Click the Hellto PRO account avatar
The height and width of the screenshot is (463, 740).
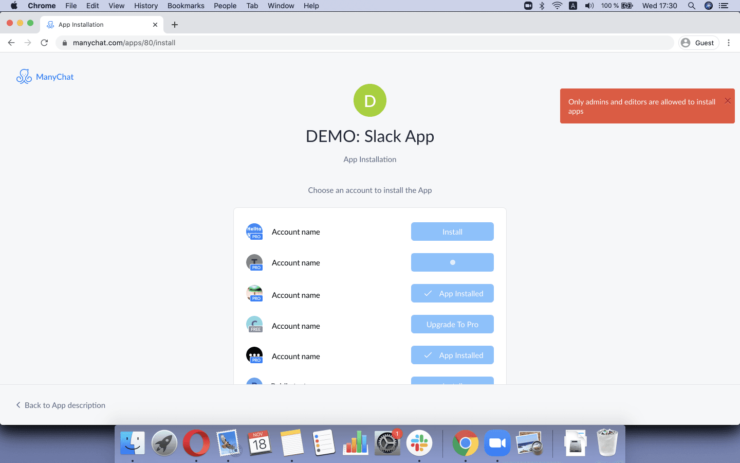[x=254, y=232]
